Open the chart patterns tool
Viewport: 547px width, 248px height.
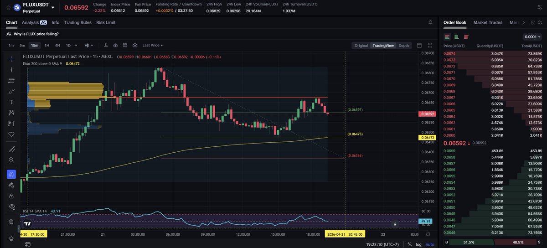click(11, 113)
